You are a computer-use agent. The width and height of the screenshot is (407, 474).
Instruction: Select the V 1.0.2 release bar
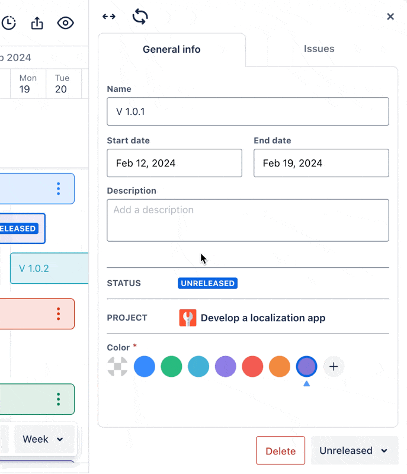[x=49, y=268]
